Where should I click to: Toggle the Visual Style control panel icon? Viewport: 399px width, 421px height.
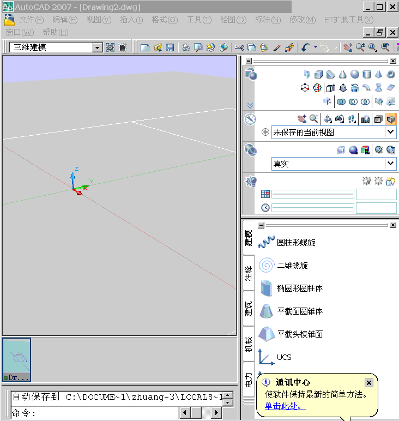pyautogui.click(x=251, y=150)
